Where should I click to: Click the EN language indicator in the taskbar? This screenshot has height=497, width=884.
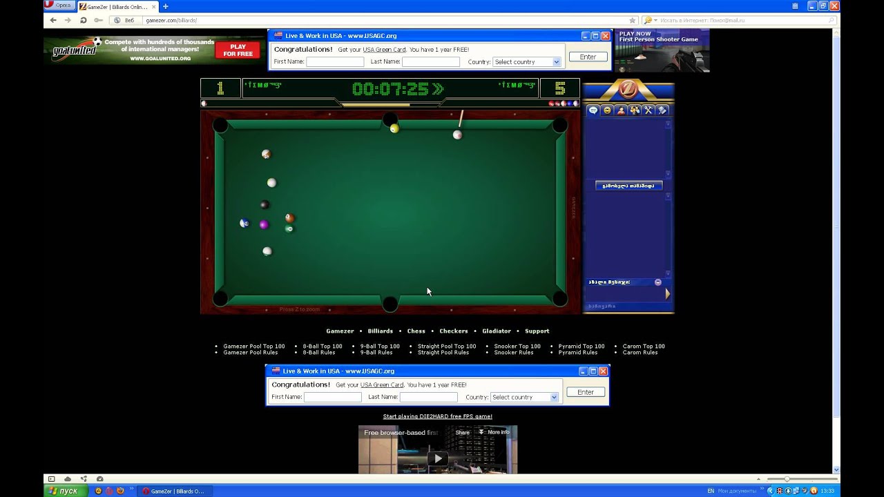coord(711,491)
